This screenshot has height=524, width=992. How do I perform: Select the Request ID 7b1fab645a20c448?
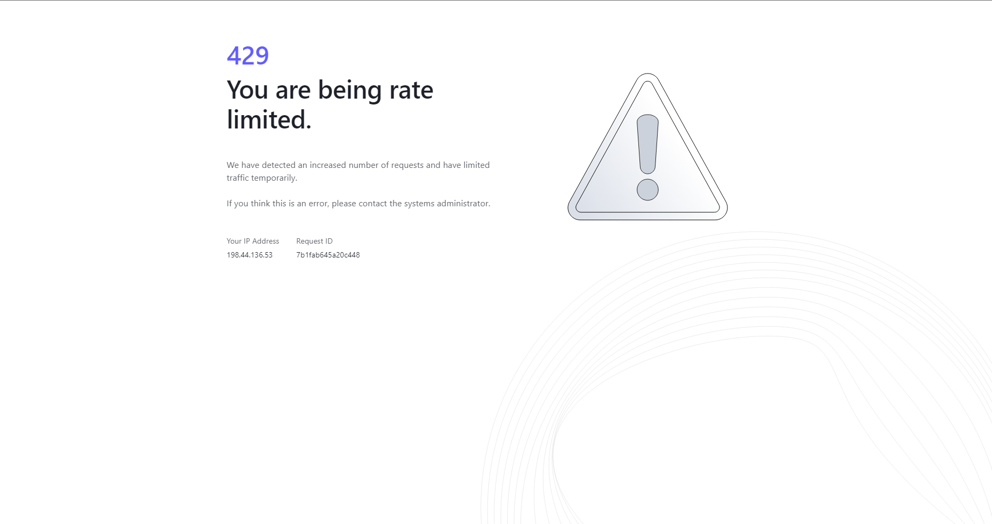(328, 255)
